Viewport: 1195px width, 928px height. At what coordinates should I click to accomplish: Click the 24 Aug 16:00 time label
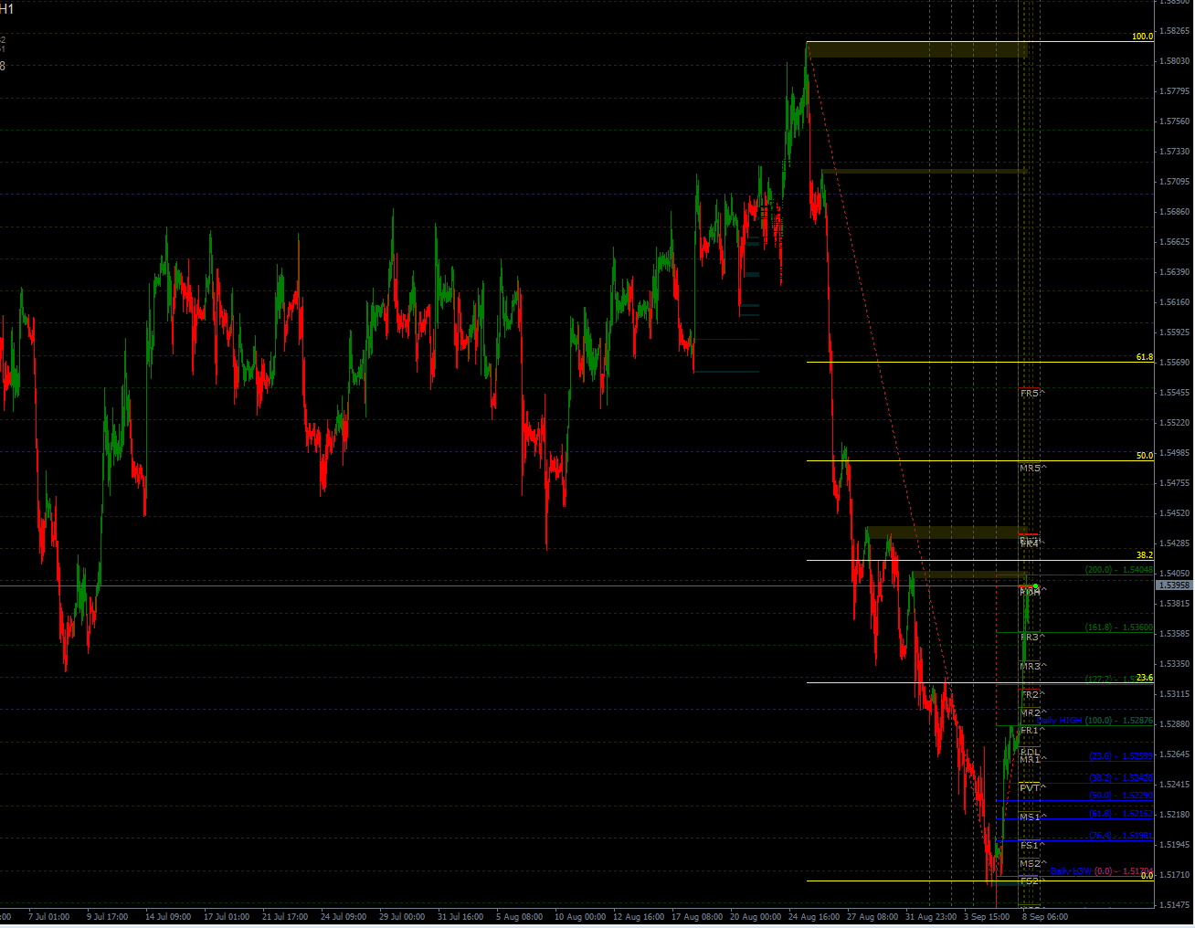click(x=814, y=916)
